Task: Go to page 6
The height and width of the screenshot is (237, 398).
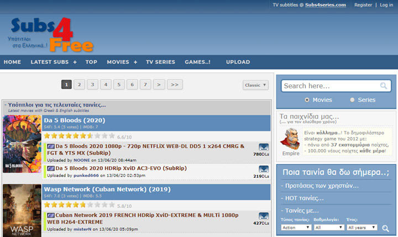Action: [x=132, y=85]
